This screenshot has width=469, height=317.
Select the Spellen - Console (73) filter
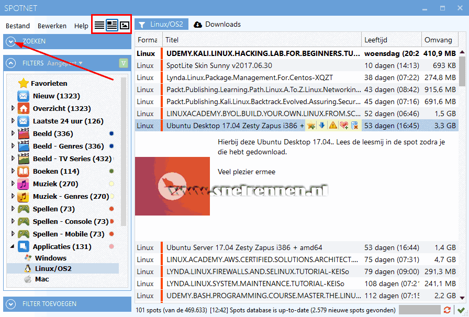point(71,222)
